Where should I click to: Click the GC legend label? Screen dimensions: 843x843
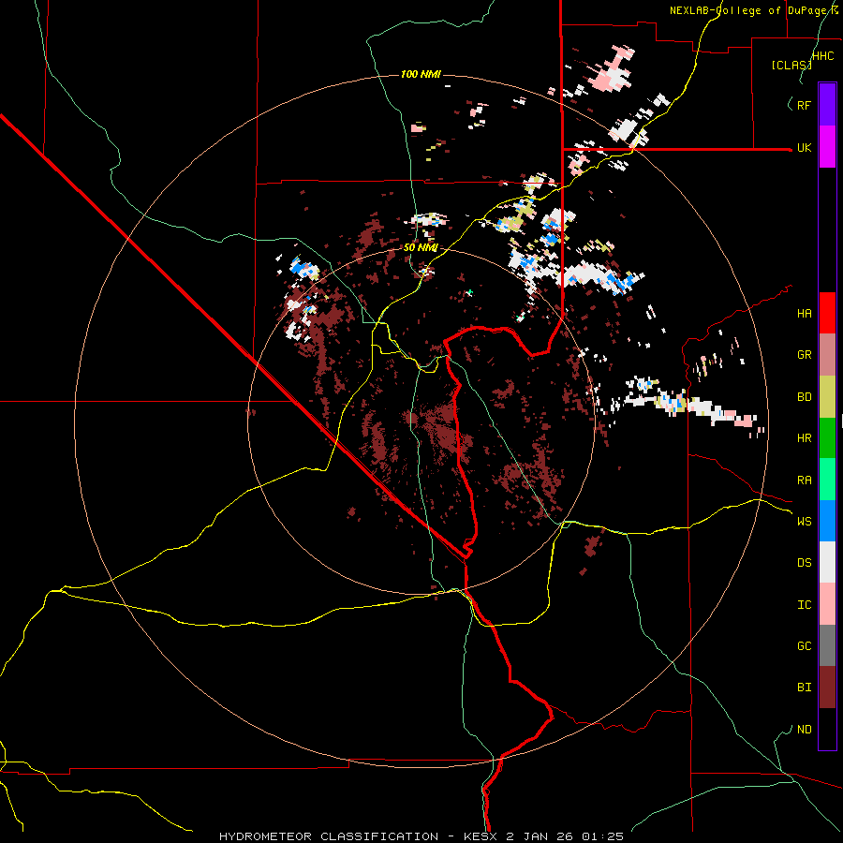point(804,646)
